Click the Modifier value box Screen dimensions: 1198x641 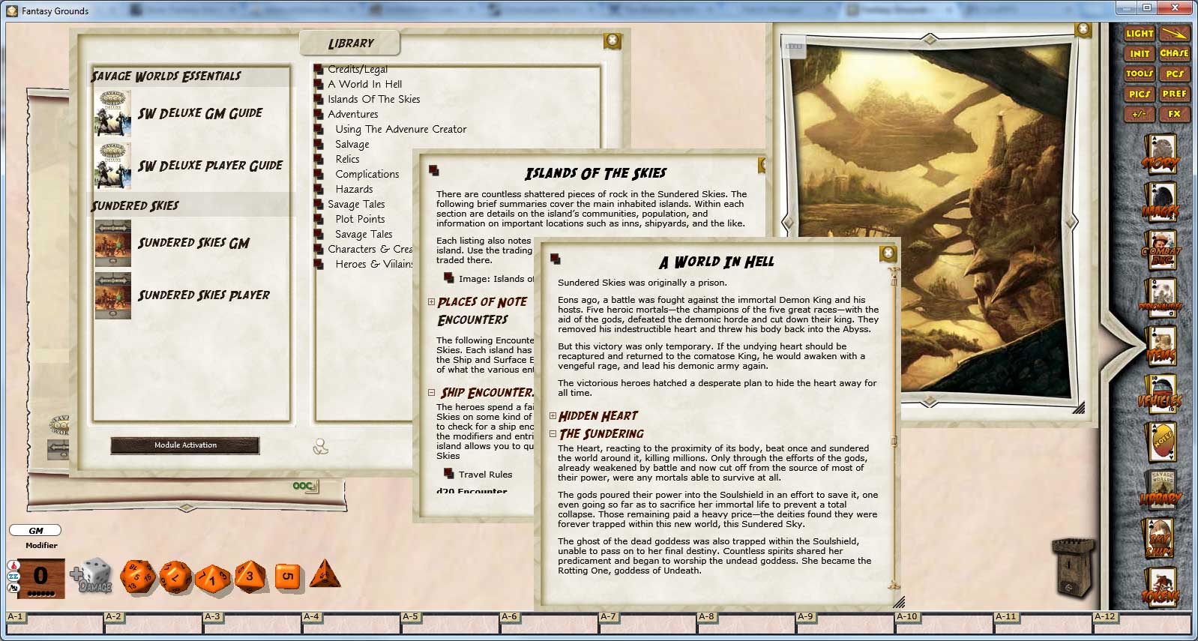point(41,577)
